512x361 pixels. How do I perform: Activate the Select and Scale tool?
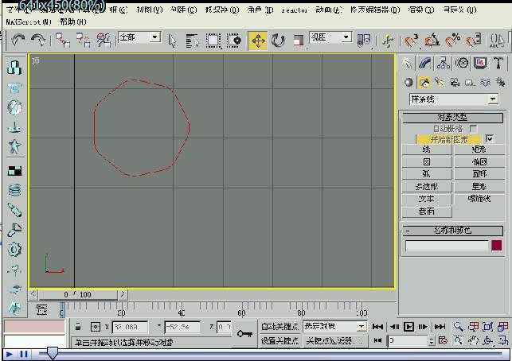pos(298,41)
